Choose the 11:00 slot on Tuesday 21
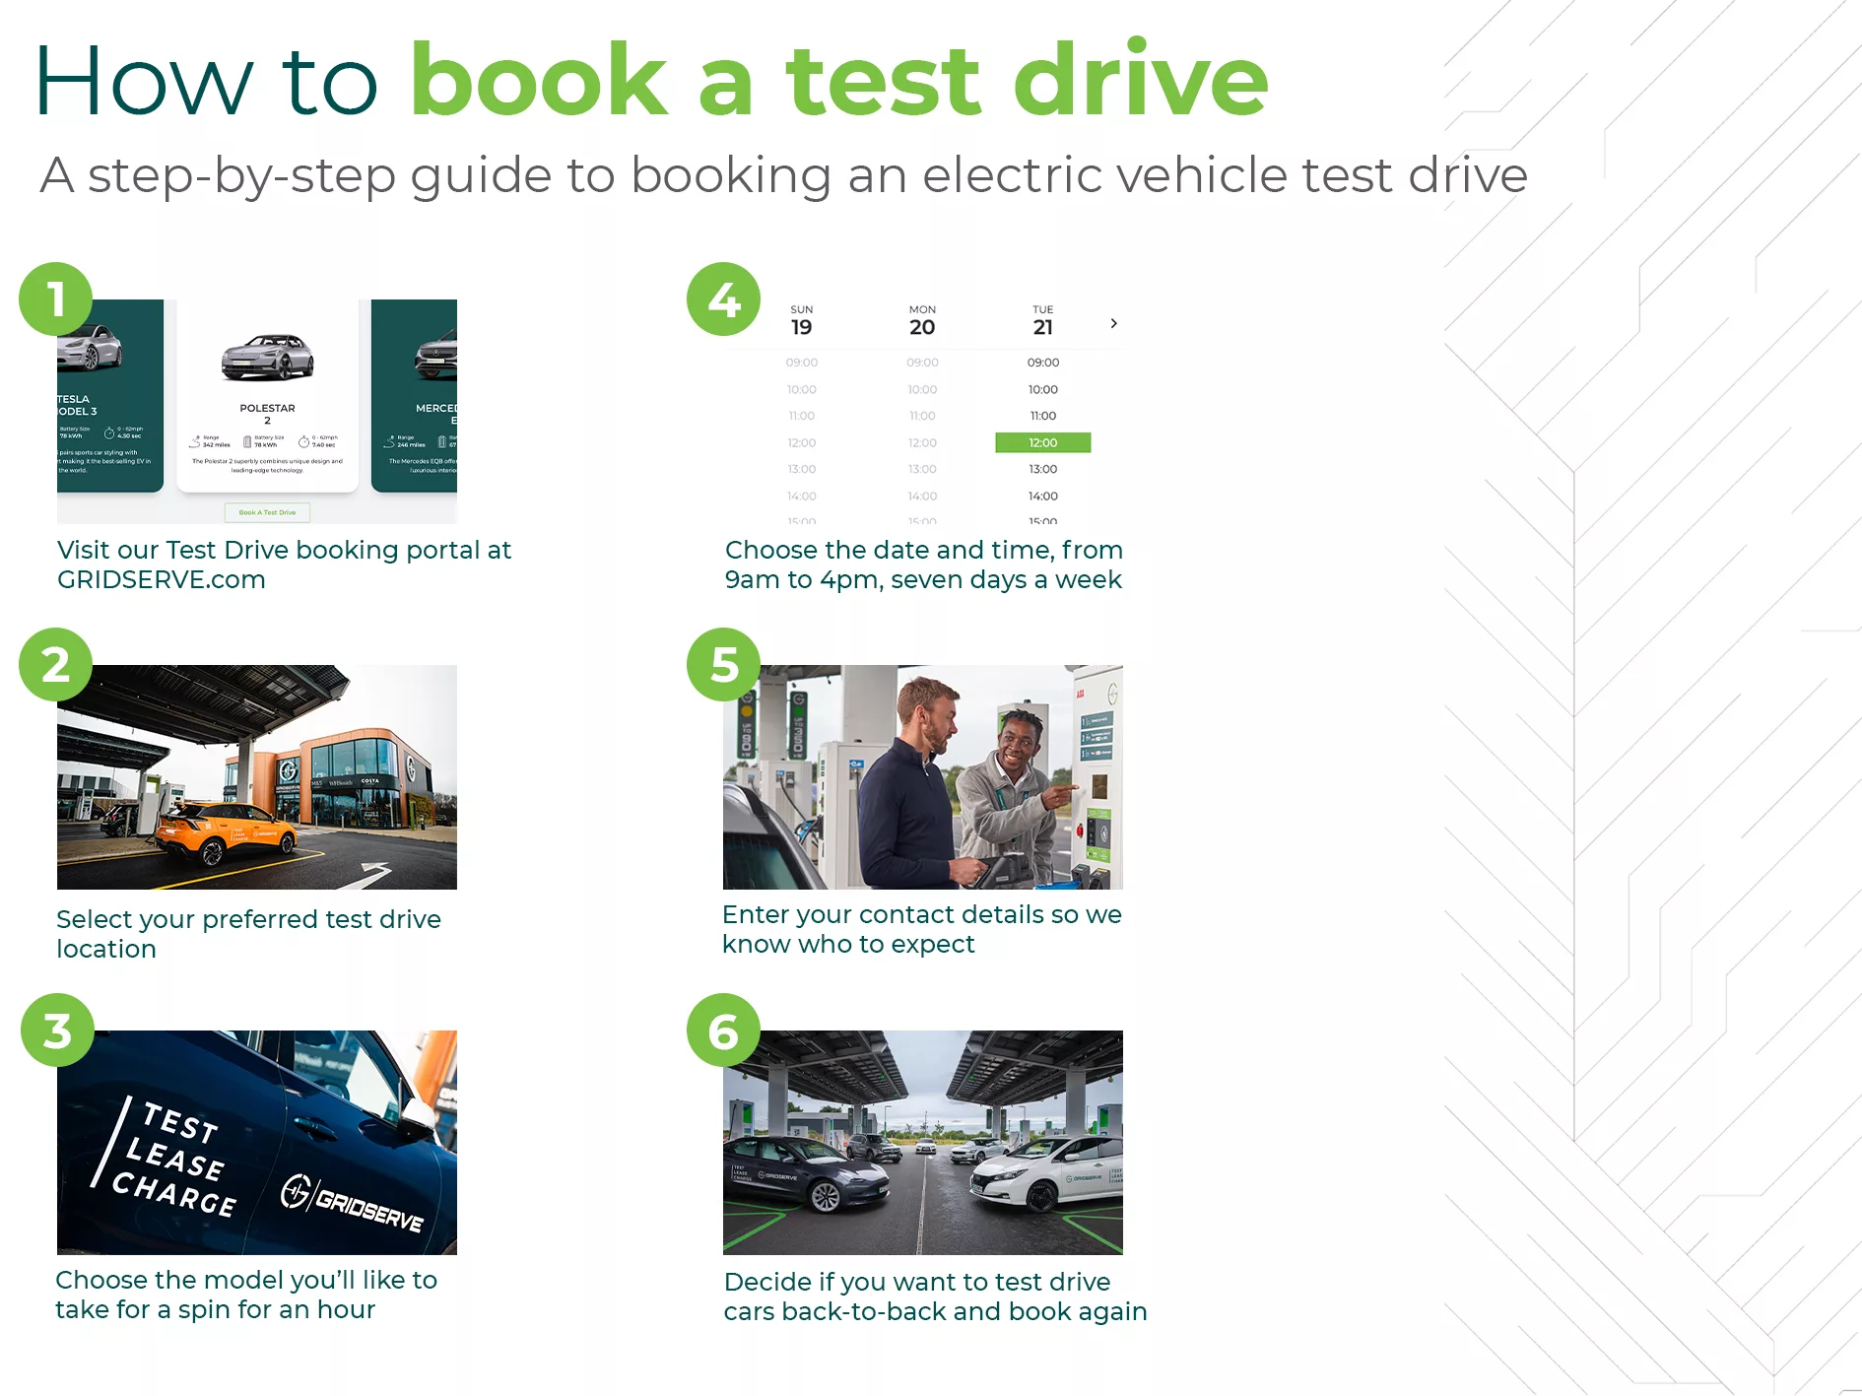The image size is (1862, 1396). (1043, 416)
